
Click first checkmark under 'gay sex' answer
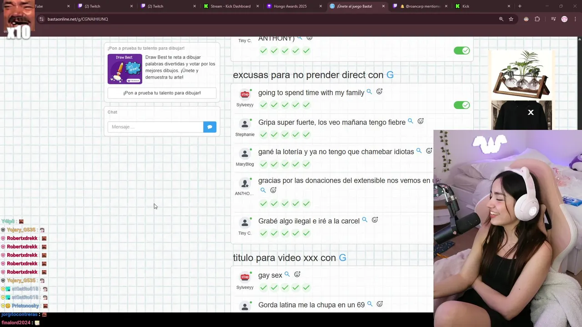263,287
